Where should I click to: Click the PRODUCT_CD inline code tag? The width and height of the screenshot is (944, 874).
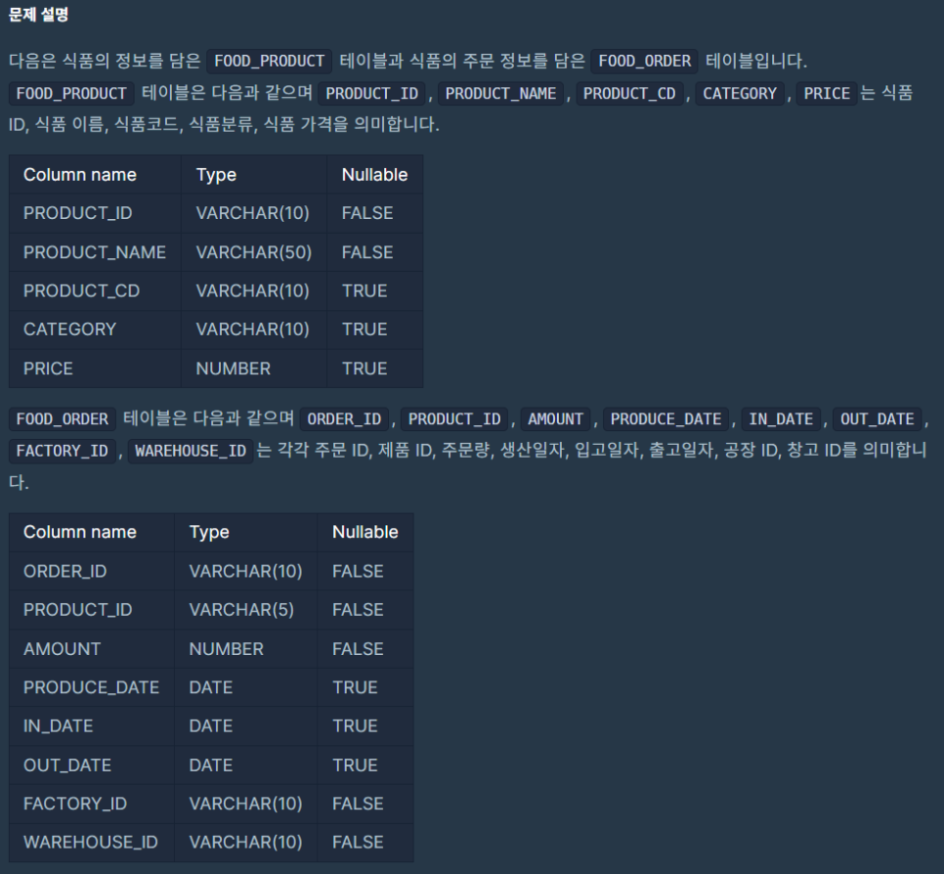[629, 93]
